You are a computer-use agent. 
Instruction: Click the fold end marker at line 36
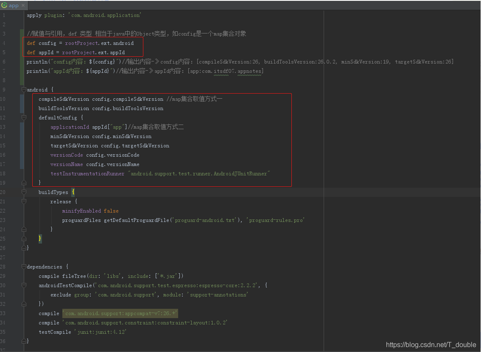click(24, 341)
